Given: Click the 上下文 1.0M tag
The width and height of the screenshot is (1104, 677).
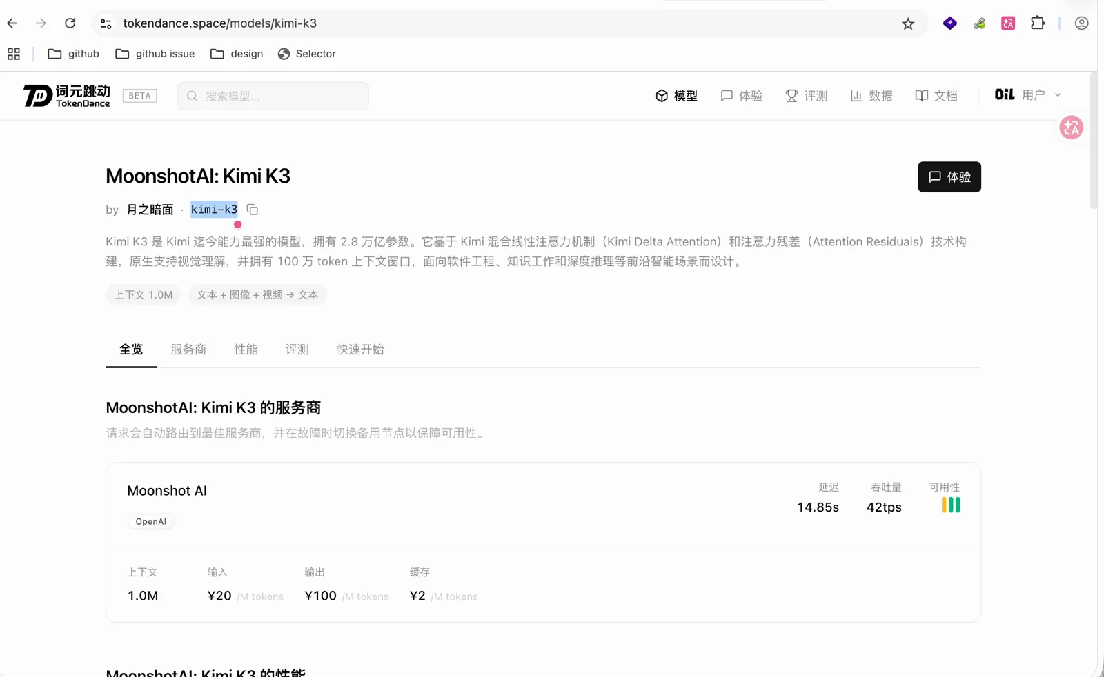Looking at the screenshot, I should point(144,294).
